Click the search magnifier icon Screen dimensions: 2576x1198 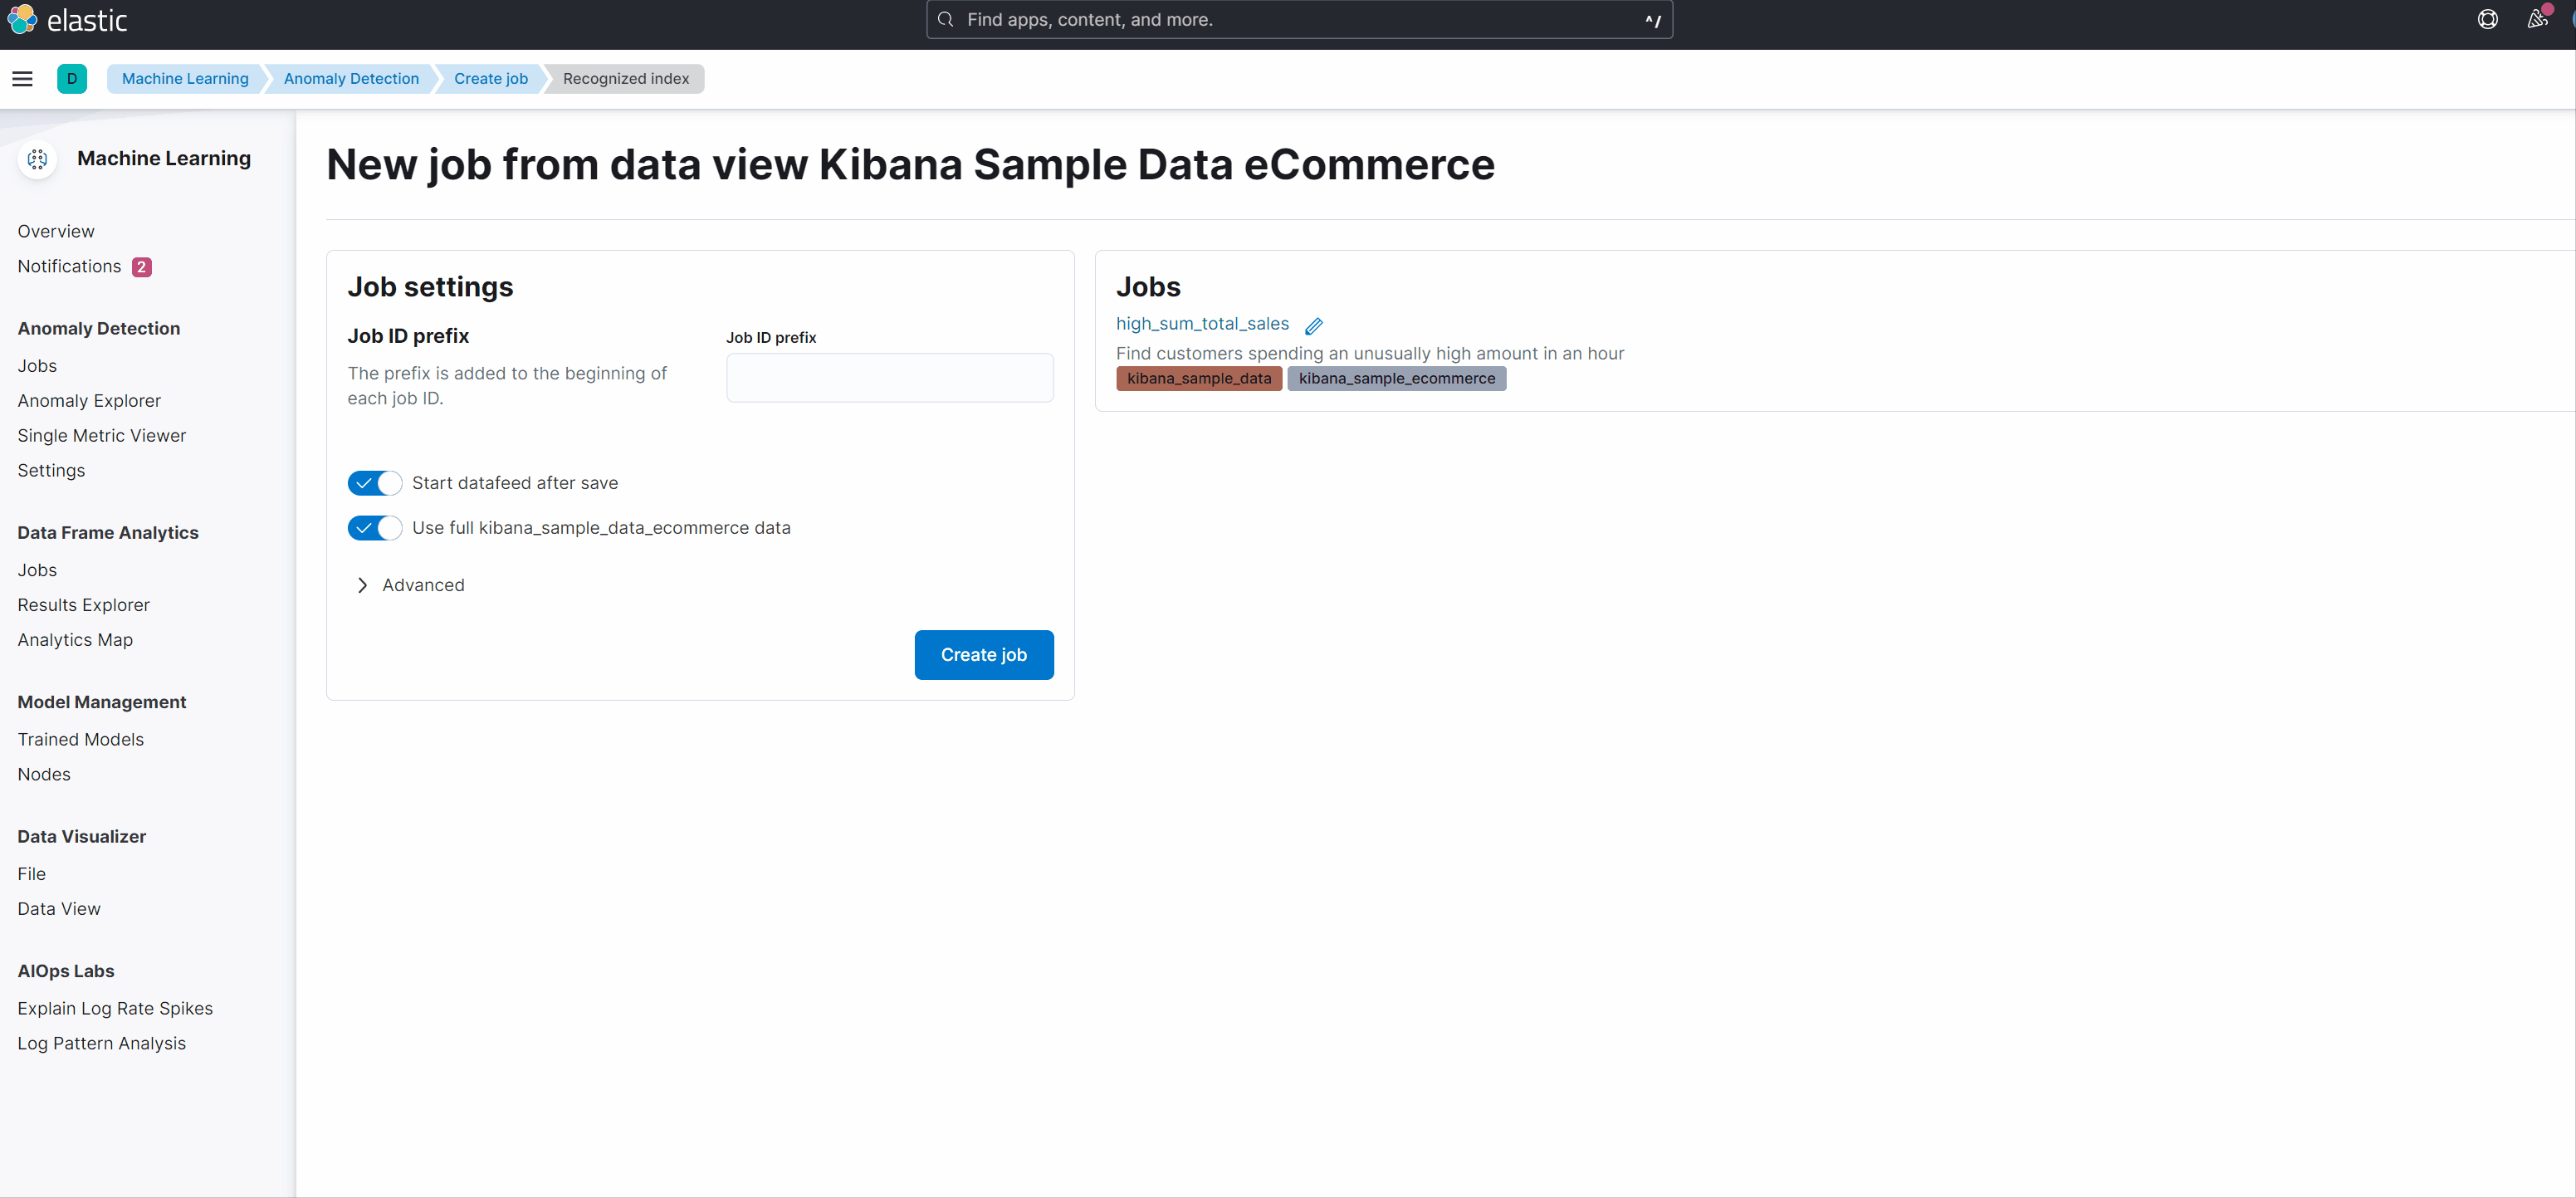point(944,19)
